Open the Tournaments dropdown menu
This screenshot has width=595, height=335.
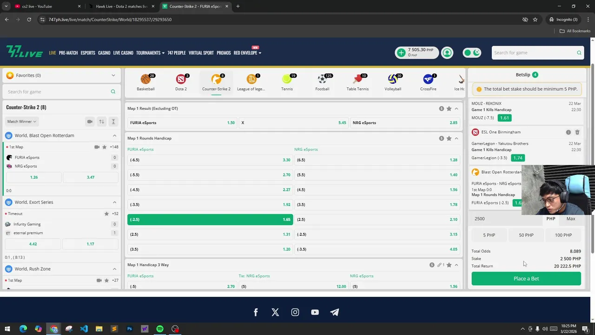[x=150, y=53]
